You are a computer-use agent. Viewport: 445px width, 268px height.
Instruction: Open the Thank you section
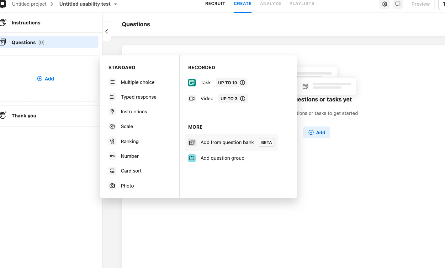[24, 116]
